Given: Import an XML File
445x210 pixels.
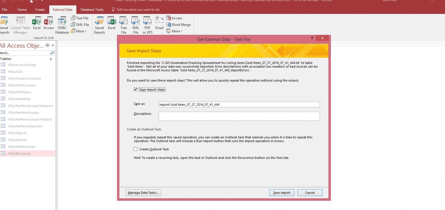Looking at the screenshot, I should coord(80,25).
